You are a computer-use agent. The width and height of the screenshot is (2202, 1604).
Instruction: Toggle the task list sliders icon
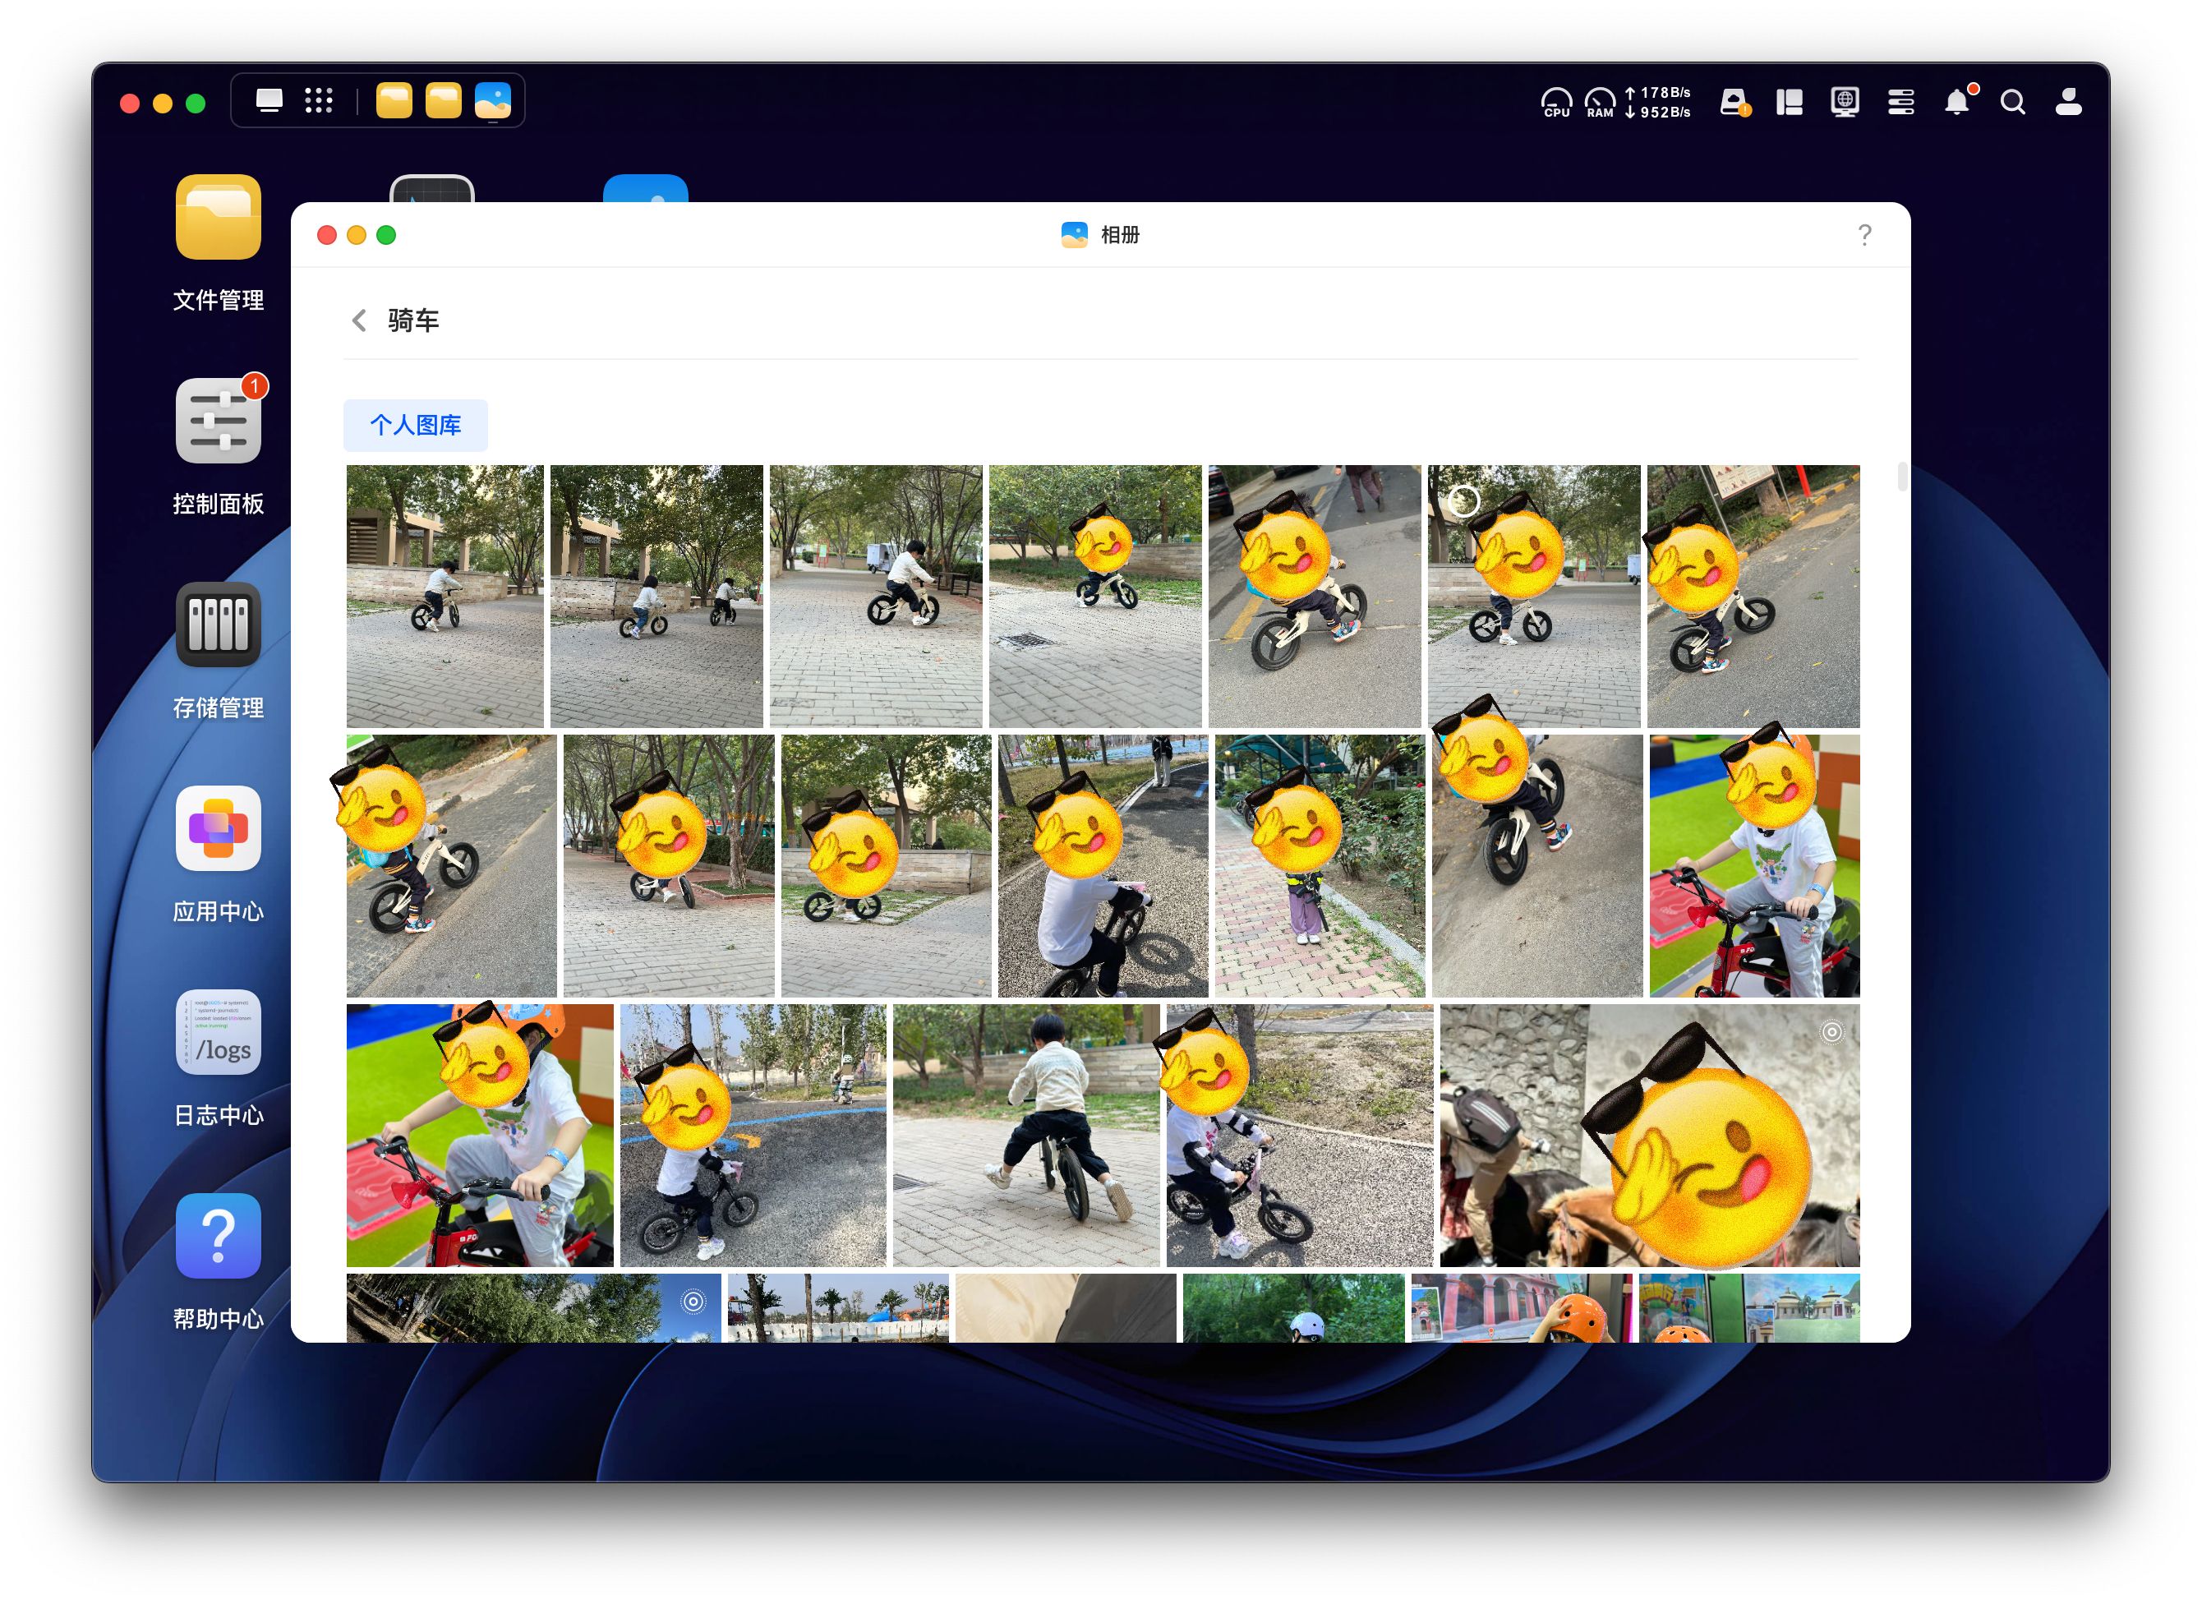(x=1901, y=102)
